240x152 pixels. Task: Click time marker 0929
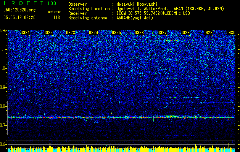(x=208, y=33)
